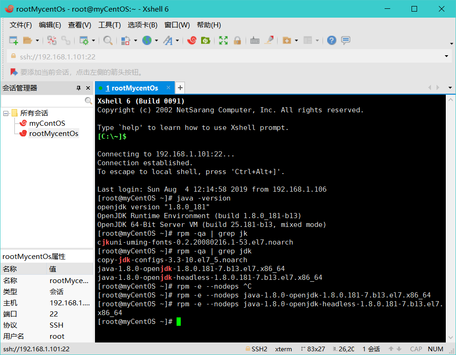Viewport: 456px width, 355px height.
Task: Open the 编辑(E) menu
Action: click(x=50, y=25)
